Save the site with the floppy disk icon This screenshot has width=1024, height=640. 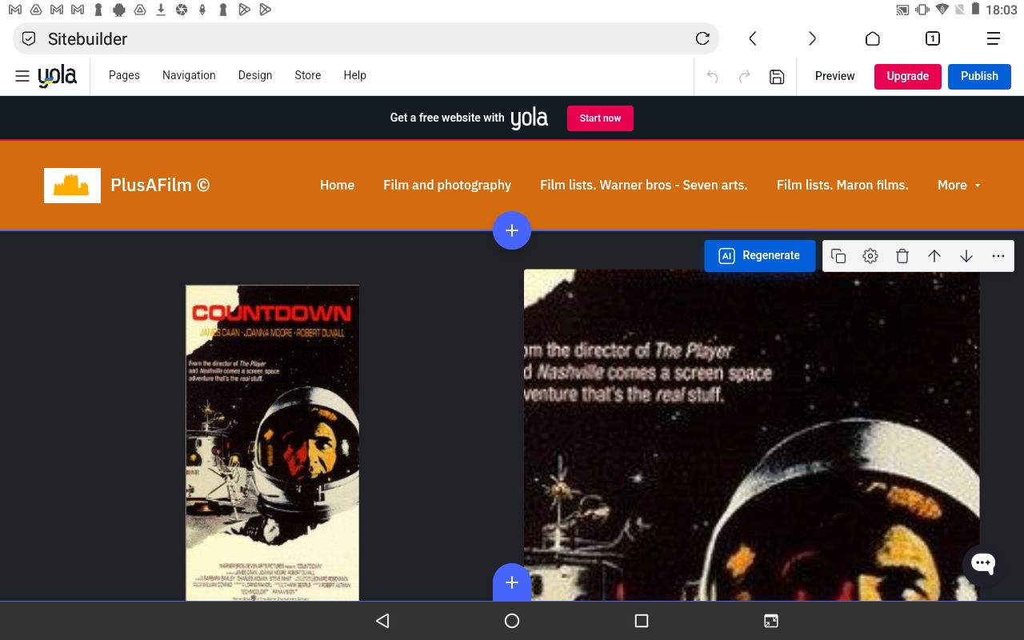click(777, 77)
